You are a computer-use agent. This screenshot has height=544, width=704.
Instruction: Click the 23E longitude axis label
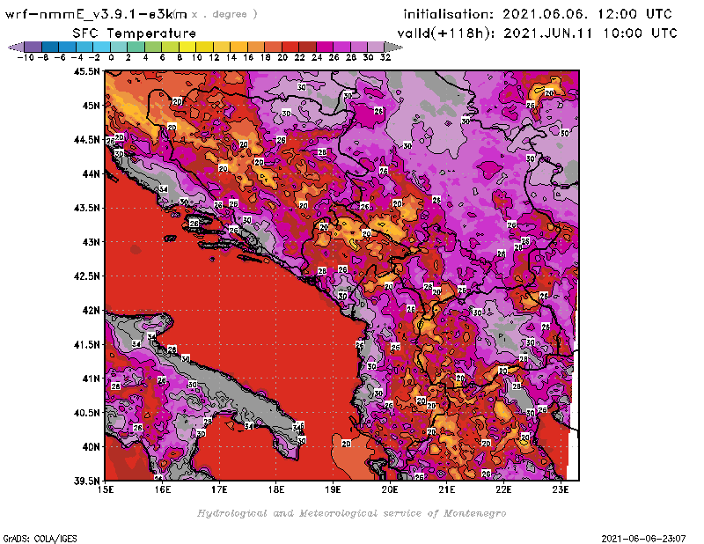tap(561, 489)
